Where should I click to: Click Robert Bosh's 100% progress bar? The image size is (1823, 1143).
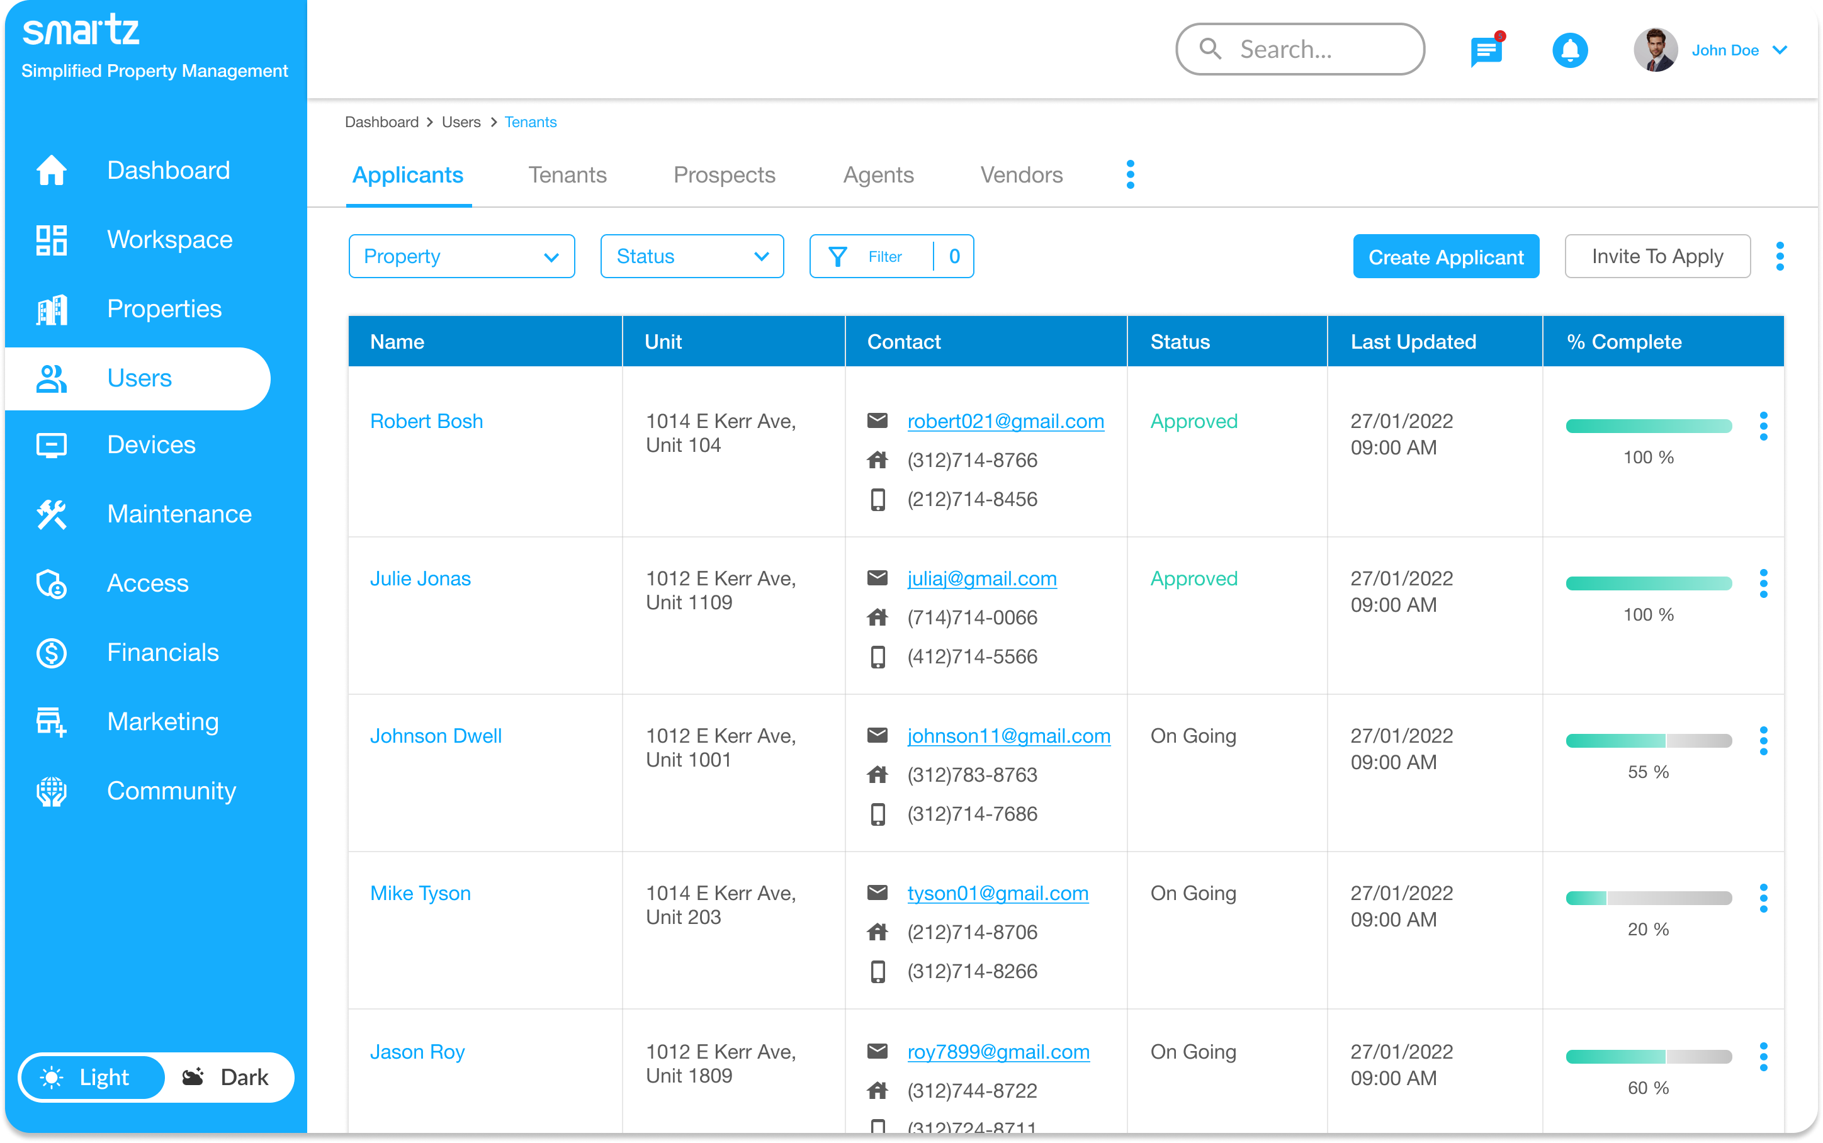[1649, 425]
